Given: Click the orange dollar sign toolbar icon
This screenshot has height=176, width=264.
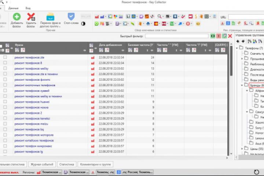Looking at the screenshot, I should pyautogui.click(x=196, y=16).
